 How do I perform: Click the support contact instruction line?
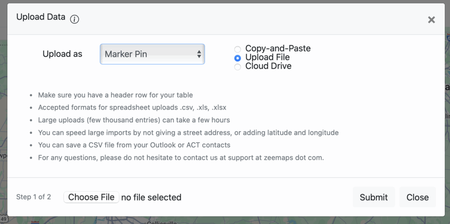coord(181,157)
